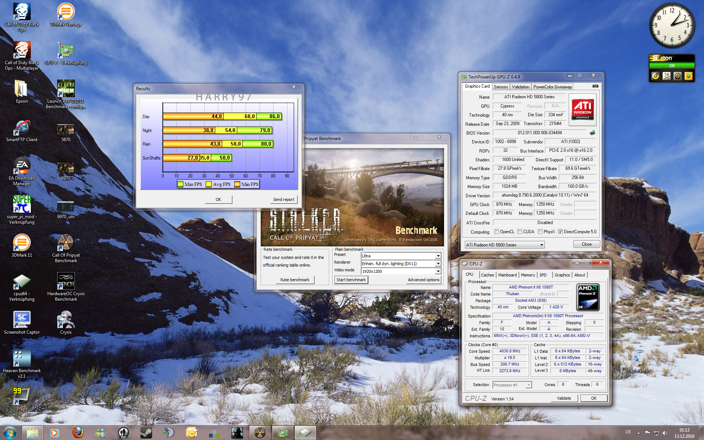The width and height of the screenshot is (704, 440).
Task: Click the taskbar date and time display
Action: tap(684, 433)
